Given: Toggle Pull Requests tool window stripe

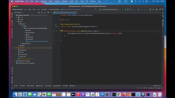Looking at the screenshot, I should [12, 33].
